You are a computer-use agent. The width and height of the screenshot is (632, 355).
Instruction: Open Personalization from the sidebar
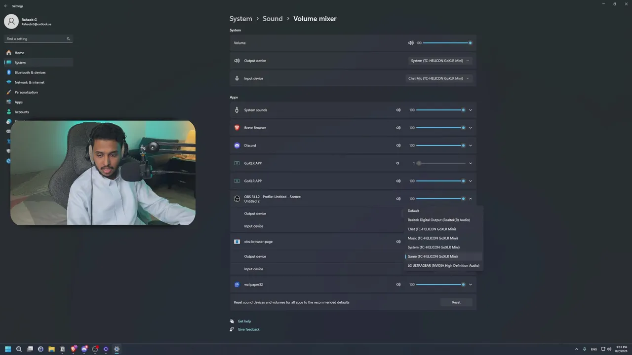(39, 92)
